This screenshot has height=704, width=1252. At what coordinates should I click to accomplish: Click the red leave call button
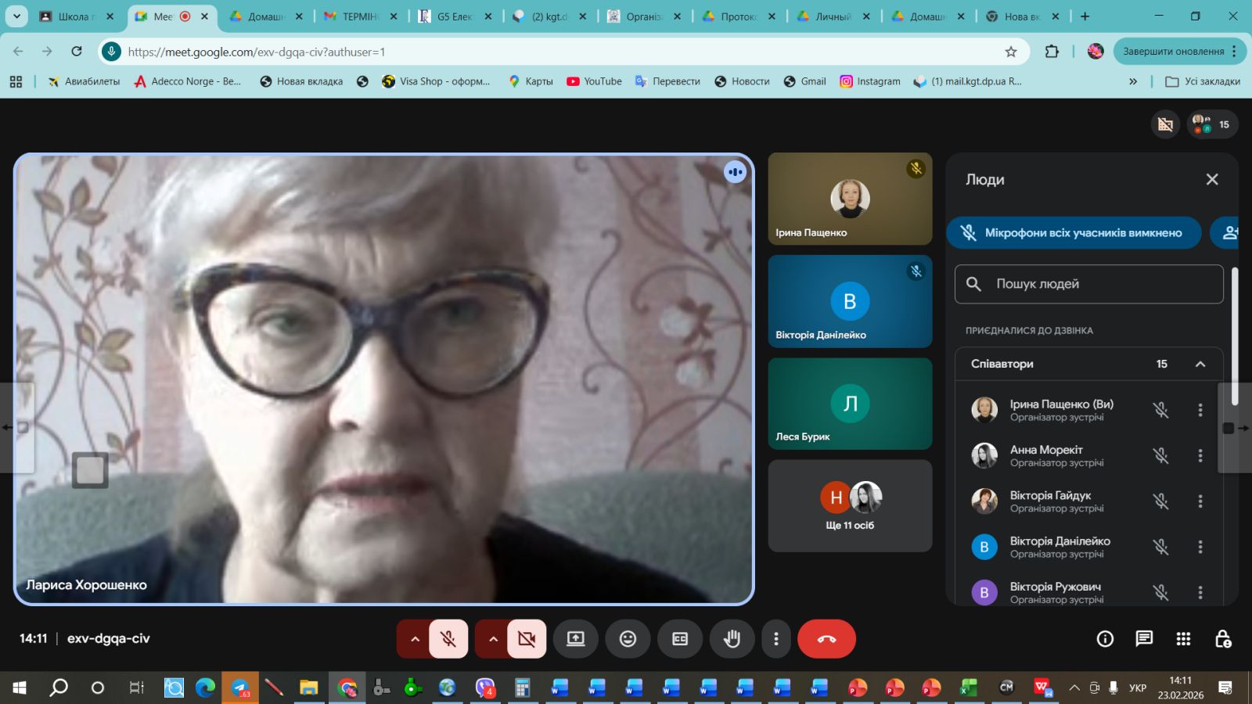tap(826, 639)
